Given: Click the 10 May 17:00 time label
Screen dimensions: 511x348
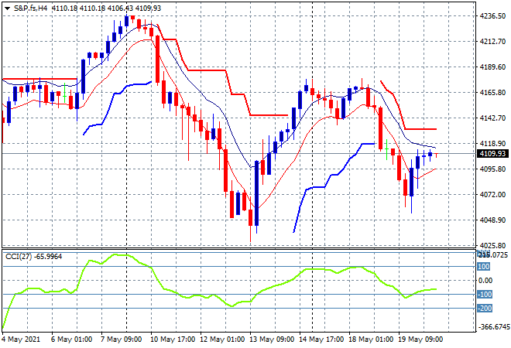Looking at the screenshot, I should (x=173, y=339).
